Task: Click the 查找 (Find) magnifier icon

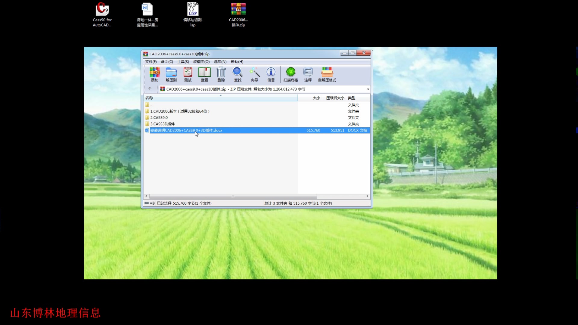Action: (238, 74)
